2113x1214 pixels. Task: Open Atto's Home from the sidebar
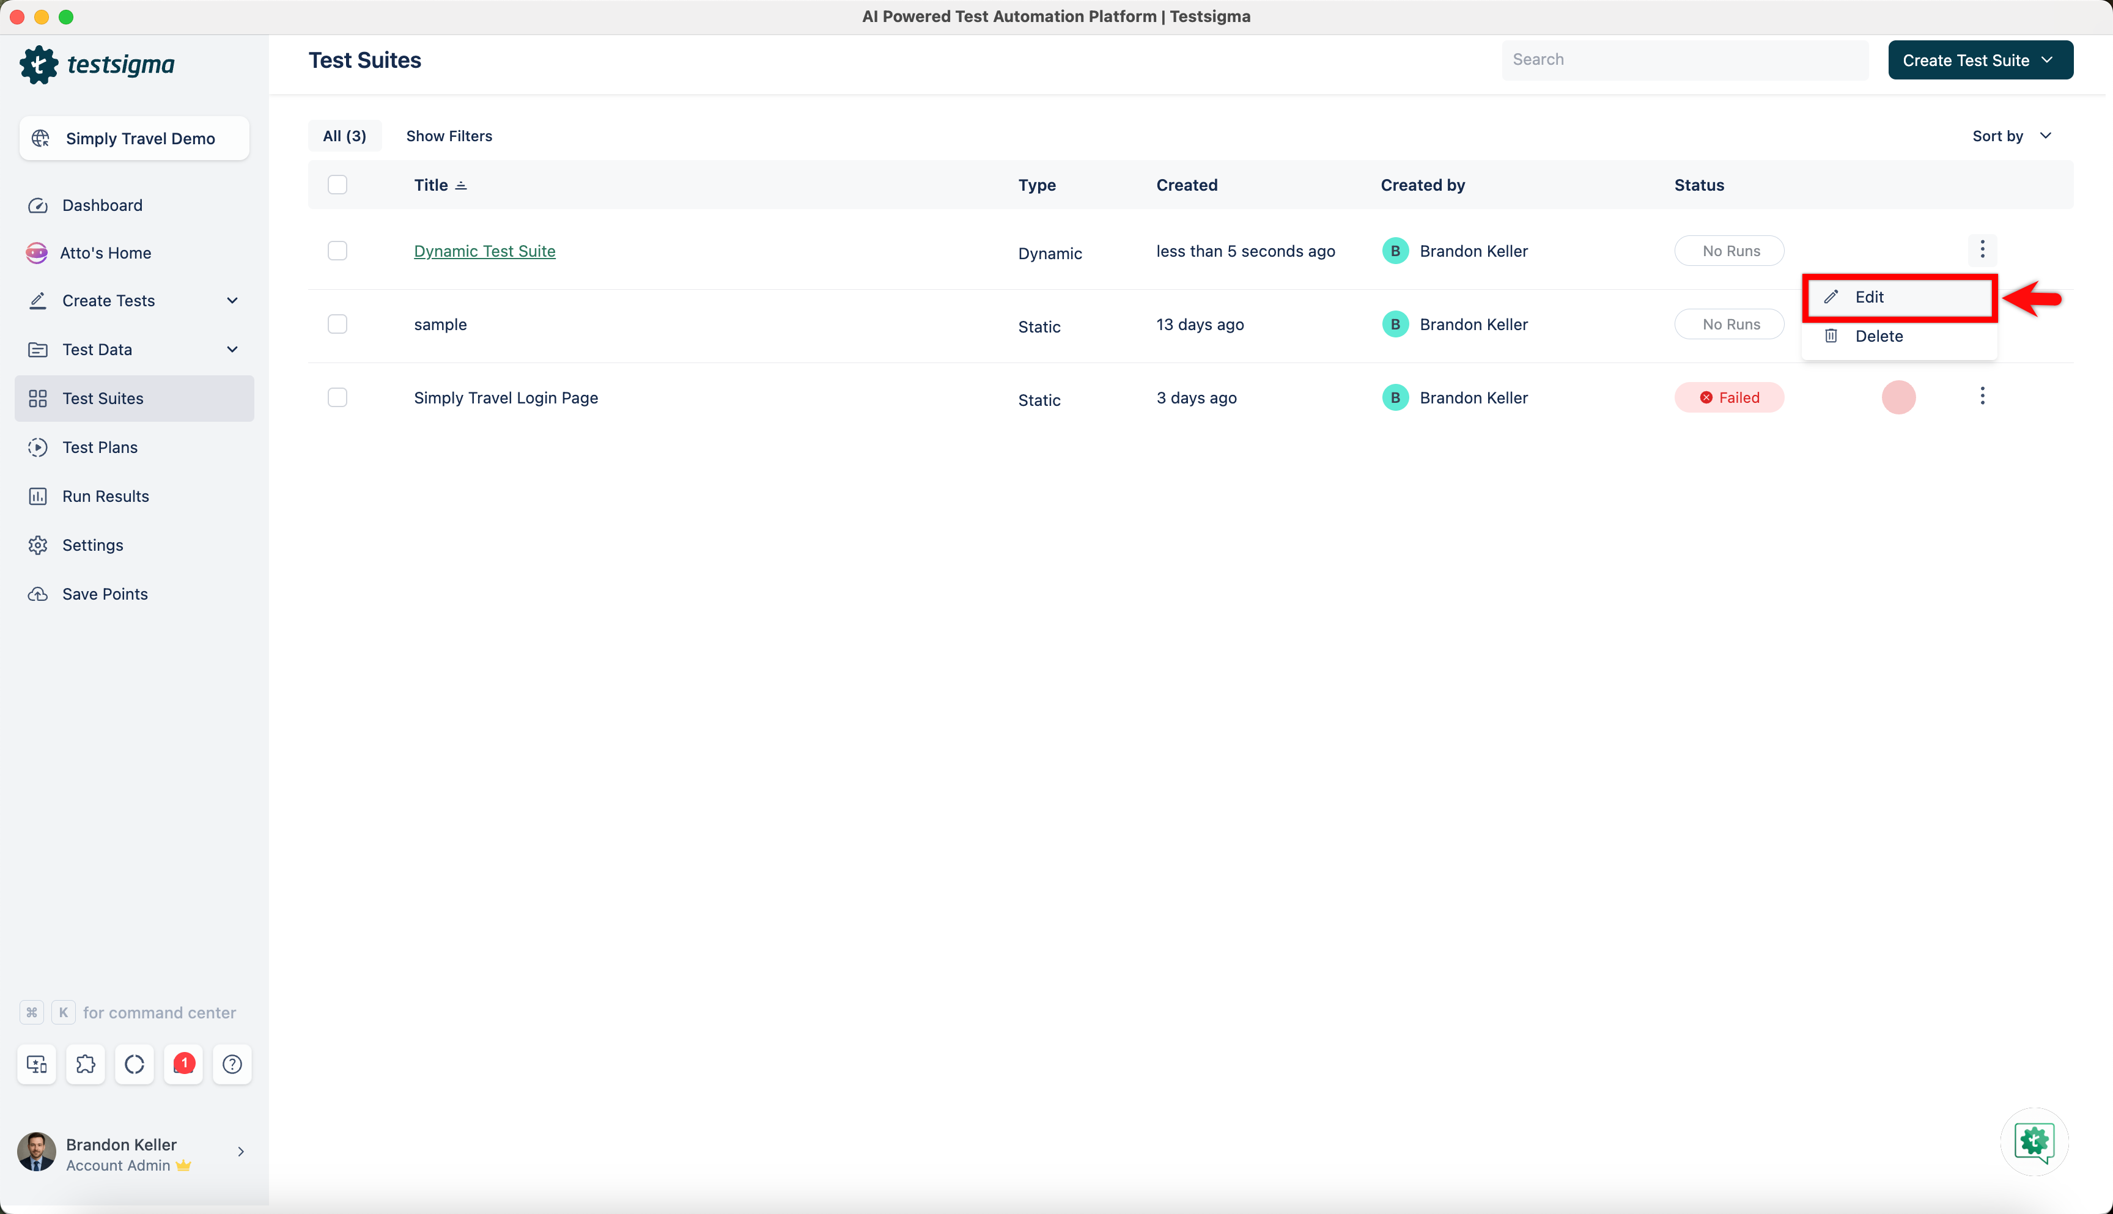(x=106, y=252)
